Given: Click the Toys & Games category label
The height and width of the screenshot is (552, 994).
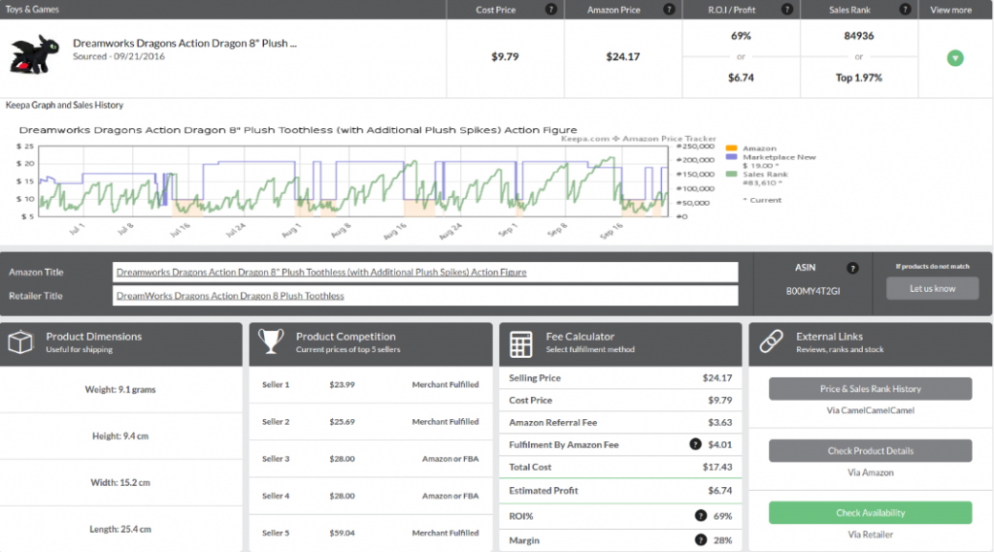Looking at the screenshot, I should click(x=32, y=10).
